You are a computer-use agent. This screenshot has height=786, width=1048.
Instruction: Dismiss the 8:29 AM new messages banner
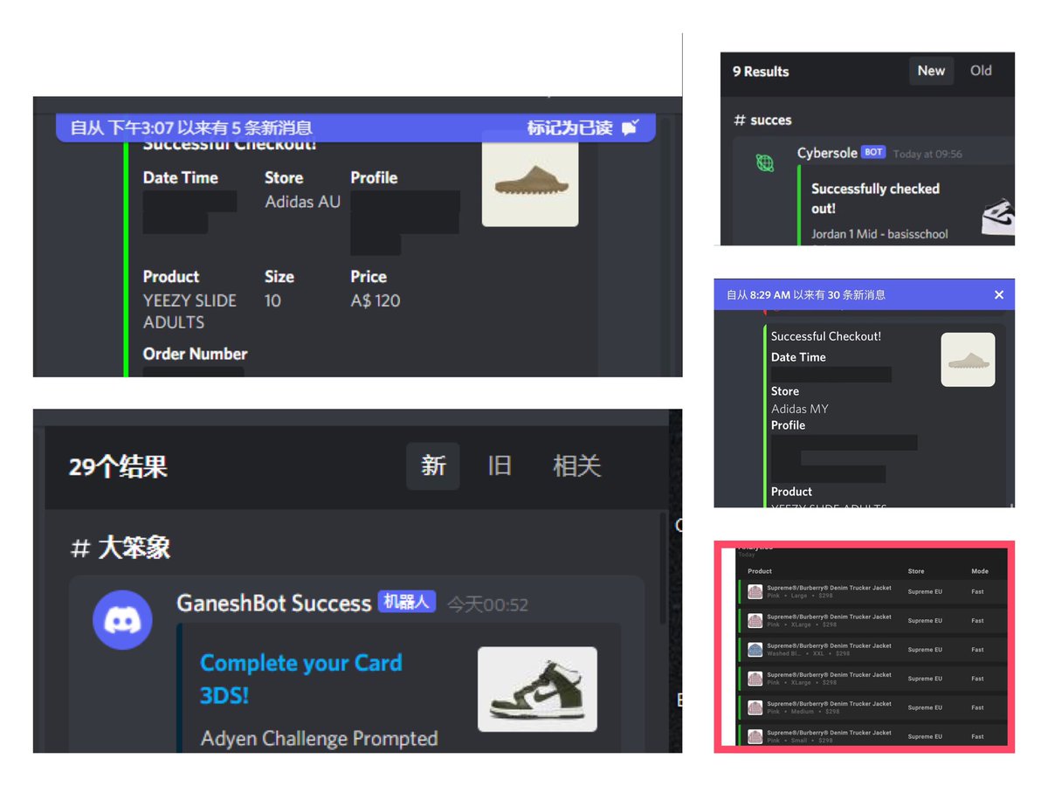pyautogui.click(x=999, y=295)
